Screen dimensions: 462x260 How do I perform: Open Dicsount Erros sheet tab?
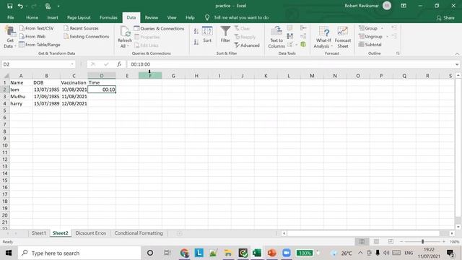point(90,233)
